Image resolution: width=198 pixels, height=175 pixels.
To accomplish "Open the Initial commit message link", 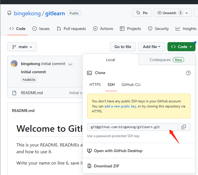I will pyautogui.click(x=53, y=64).
